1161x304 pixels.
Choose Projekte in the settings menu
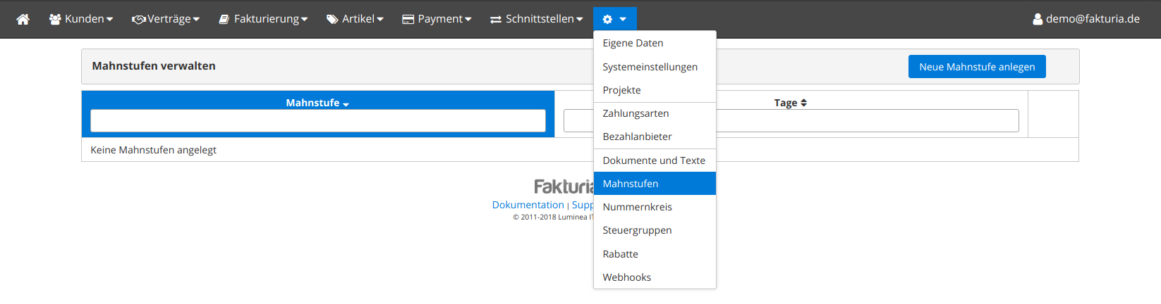[621, 90]
